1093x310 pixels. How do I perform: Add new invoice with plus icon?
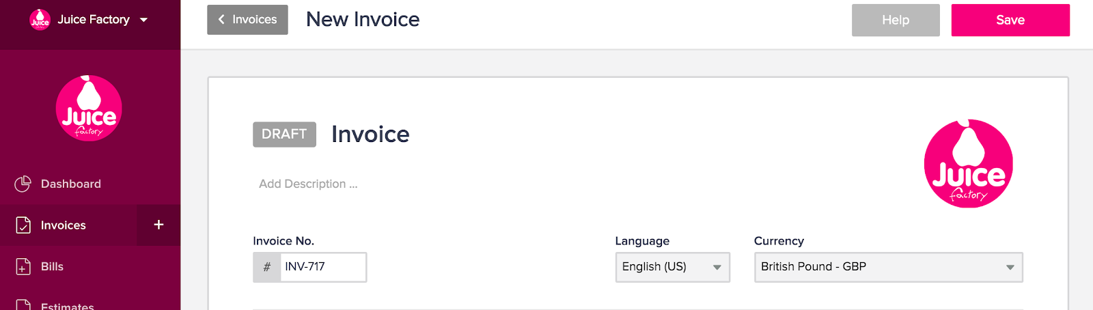pyautogui.click(x=158, y=225)
